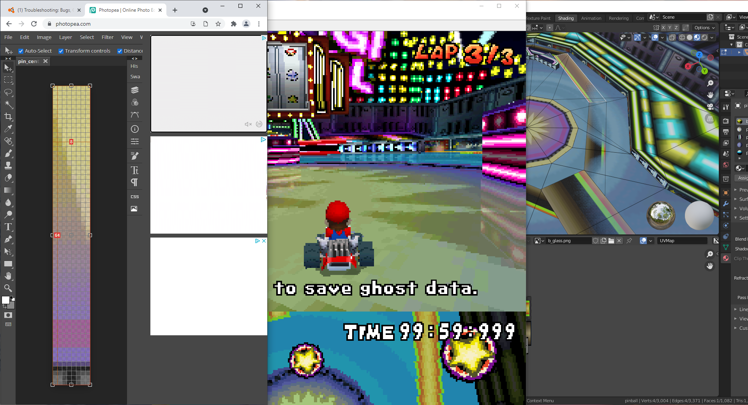Toggle Blender camera view icon
This screenshot has height=405, width=748.
click(x=710, y=107)
